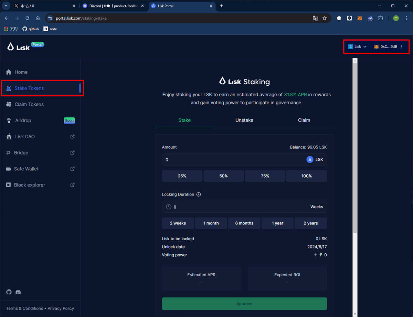Open the Chrome menu three dots

pyautogui.click(x=406, y=18)
